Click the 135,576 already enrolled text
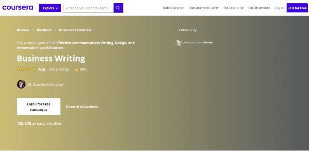Screen dimensions: 309x153 pyautogui.click(x=39, y=123)
